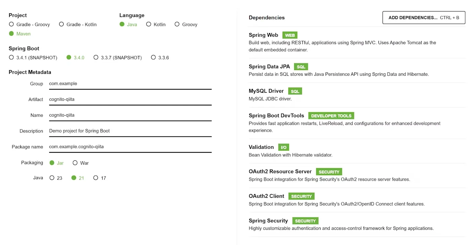This screenshot has height=245, width=471.
Task: Click the Package name input
Action: tap(130, 147)
